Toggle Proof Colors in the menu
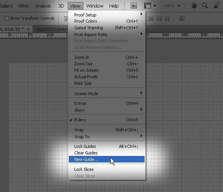 click(107, 21)
